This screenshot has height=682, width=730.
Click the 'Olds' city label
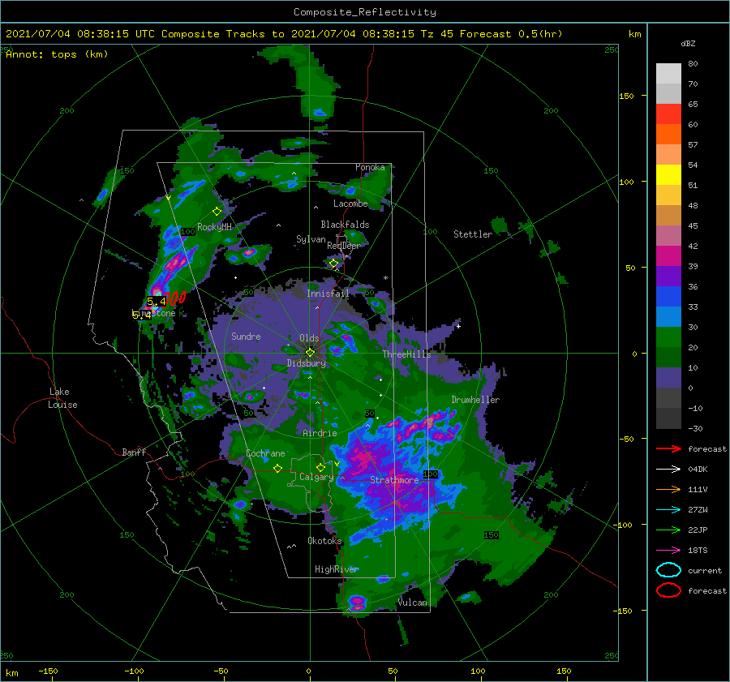click(309, 338)
